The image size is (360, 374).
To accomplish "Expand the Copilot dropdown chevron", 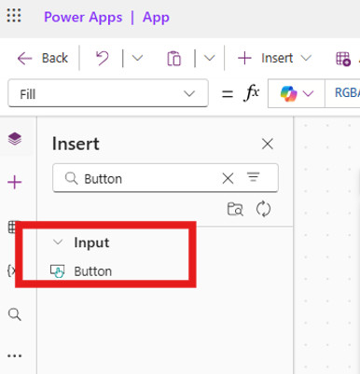I will pyautogui.click(x=308, y=93).
